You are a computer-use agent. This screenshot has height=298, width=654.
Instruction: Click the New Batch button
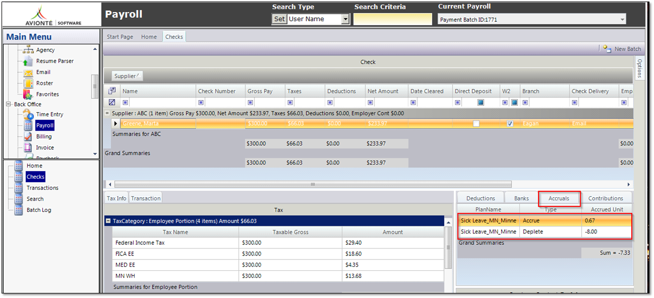(x=622, y=49)
